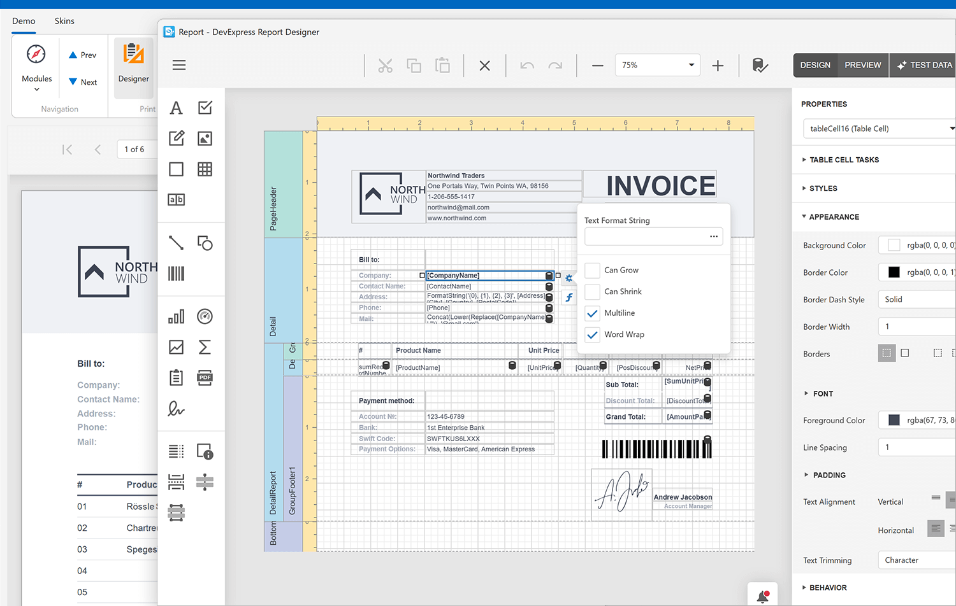956x606 pixels.
Task: Switch to the Preview tab
Action: pos(863,65)
